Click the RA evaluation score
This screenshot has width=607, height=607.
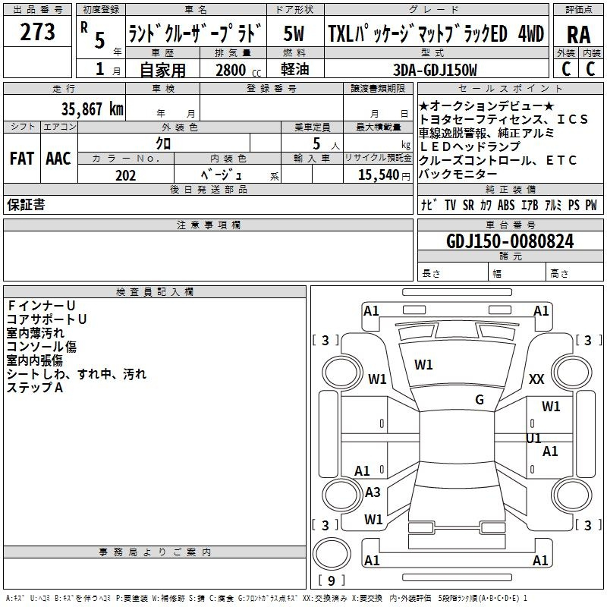[578, 34]
